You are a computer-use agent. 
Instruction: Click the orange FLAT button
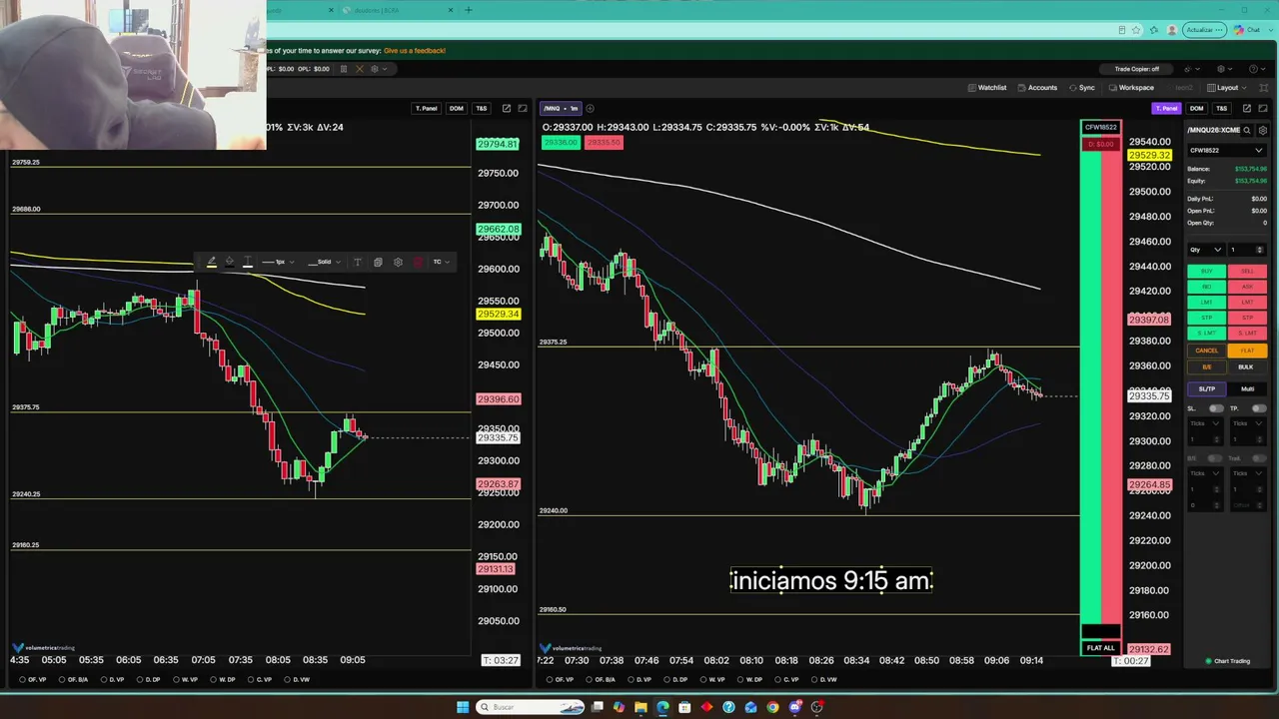click(1247, 351)
